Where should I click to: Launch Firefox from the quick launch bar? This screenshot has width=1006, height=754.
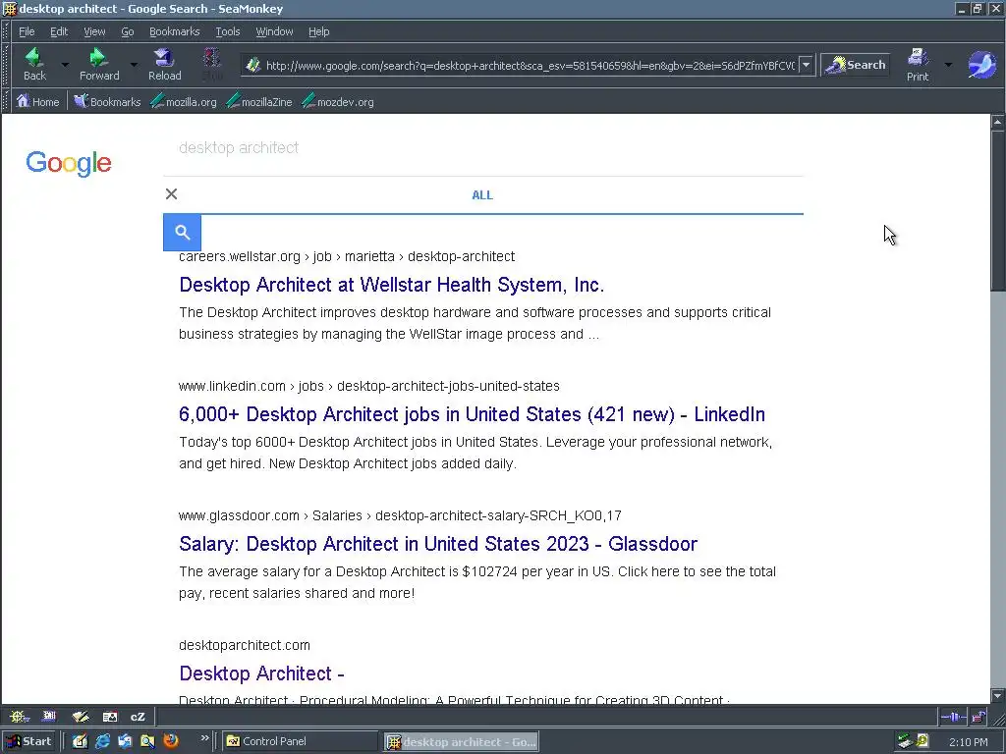(171, 741)
